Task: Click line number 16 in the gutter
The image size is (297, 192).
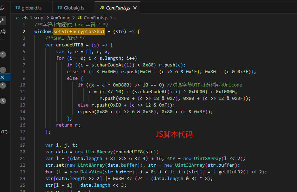Action: click(x=22, y=125)
